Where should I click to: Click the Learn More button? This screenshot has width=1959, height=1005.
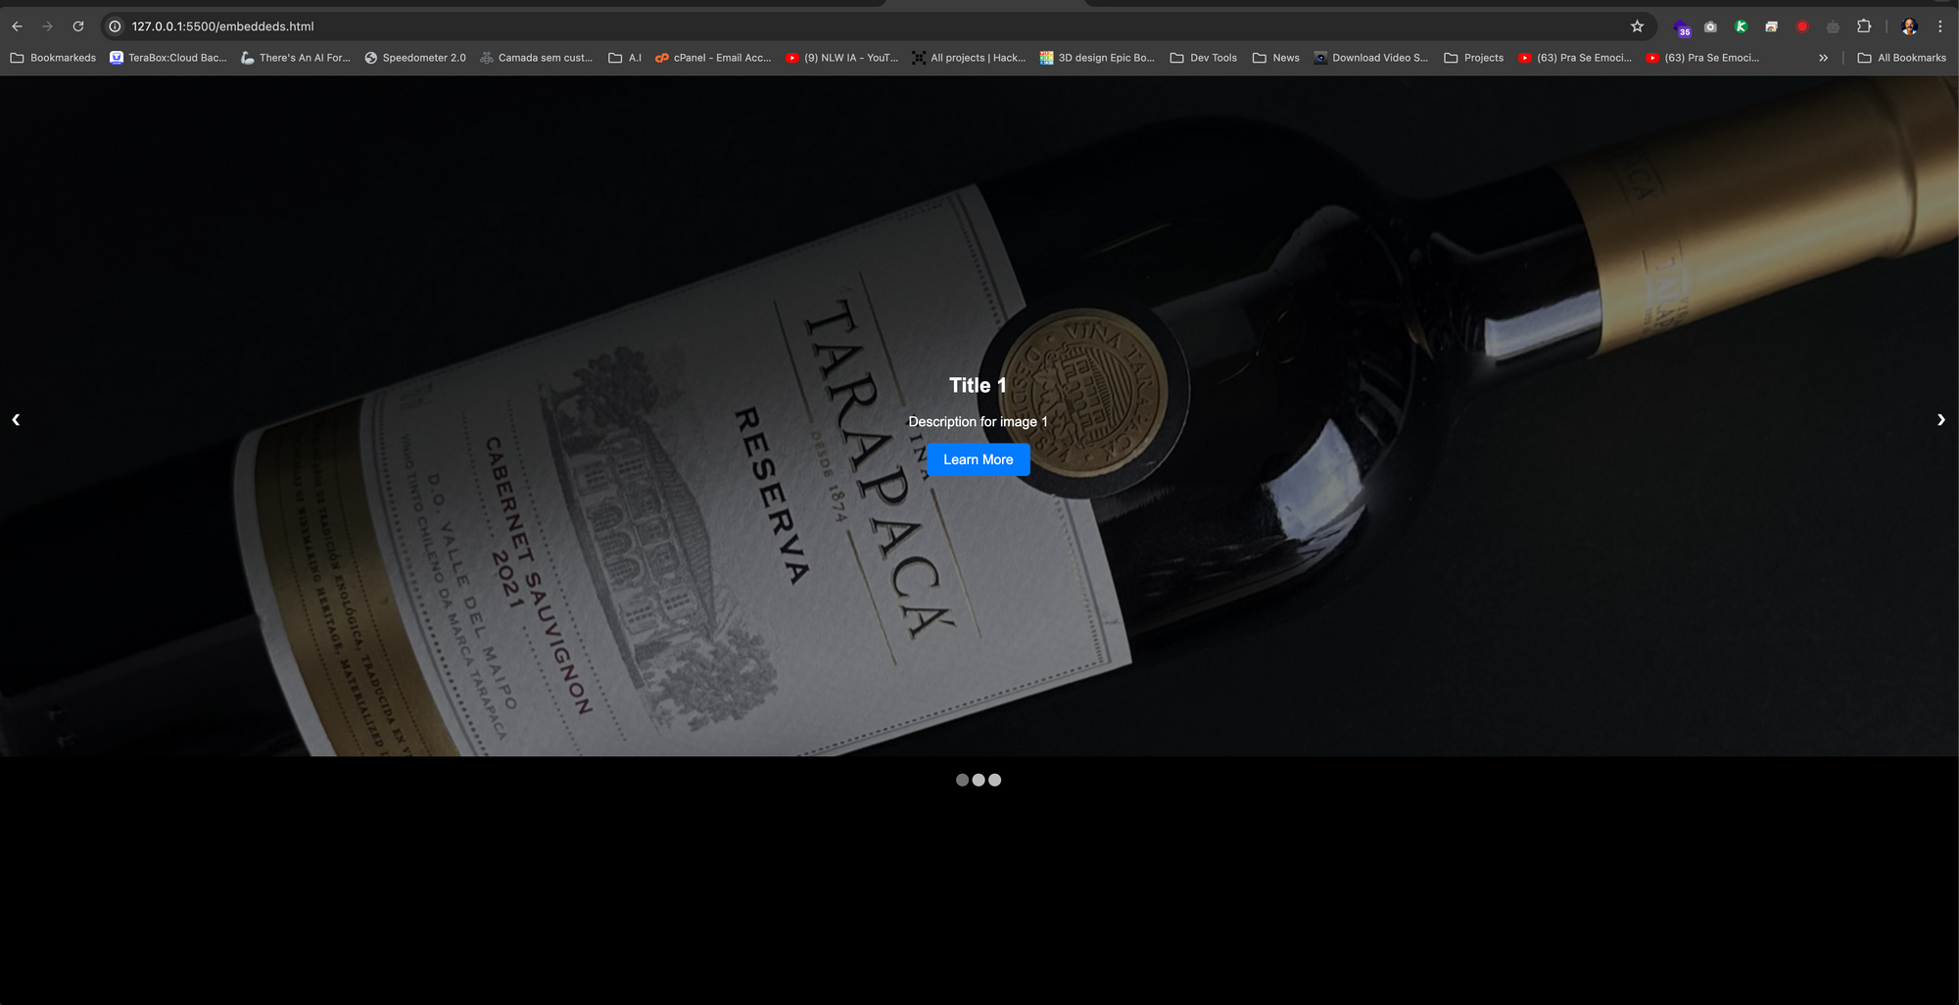coord(978,459)
